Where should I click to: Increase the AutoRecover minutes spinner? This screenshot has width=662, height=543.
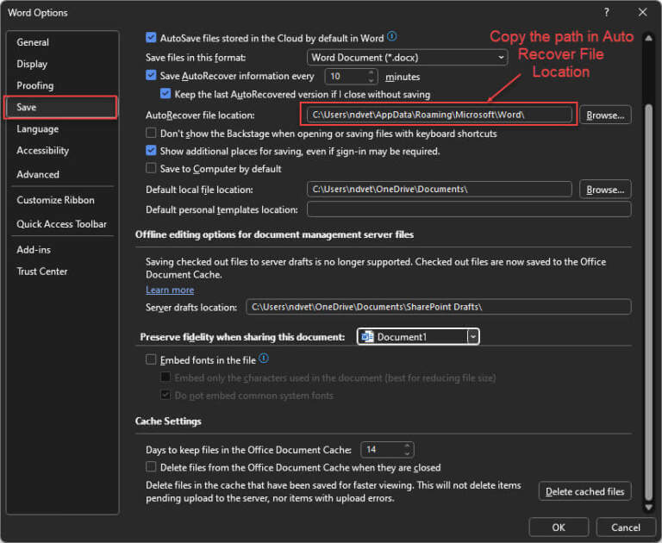pyautogui.click(x=371, y=72)
